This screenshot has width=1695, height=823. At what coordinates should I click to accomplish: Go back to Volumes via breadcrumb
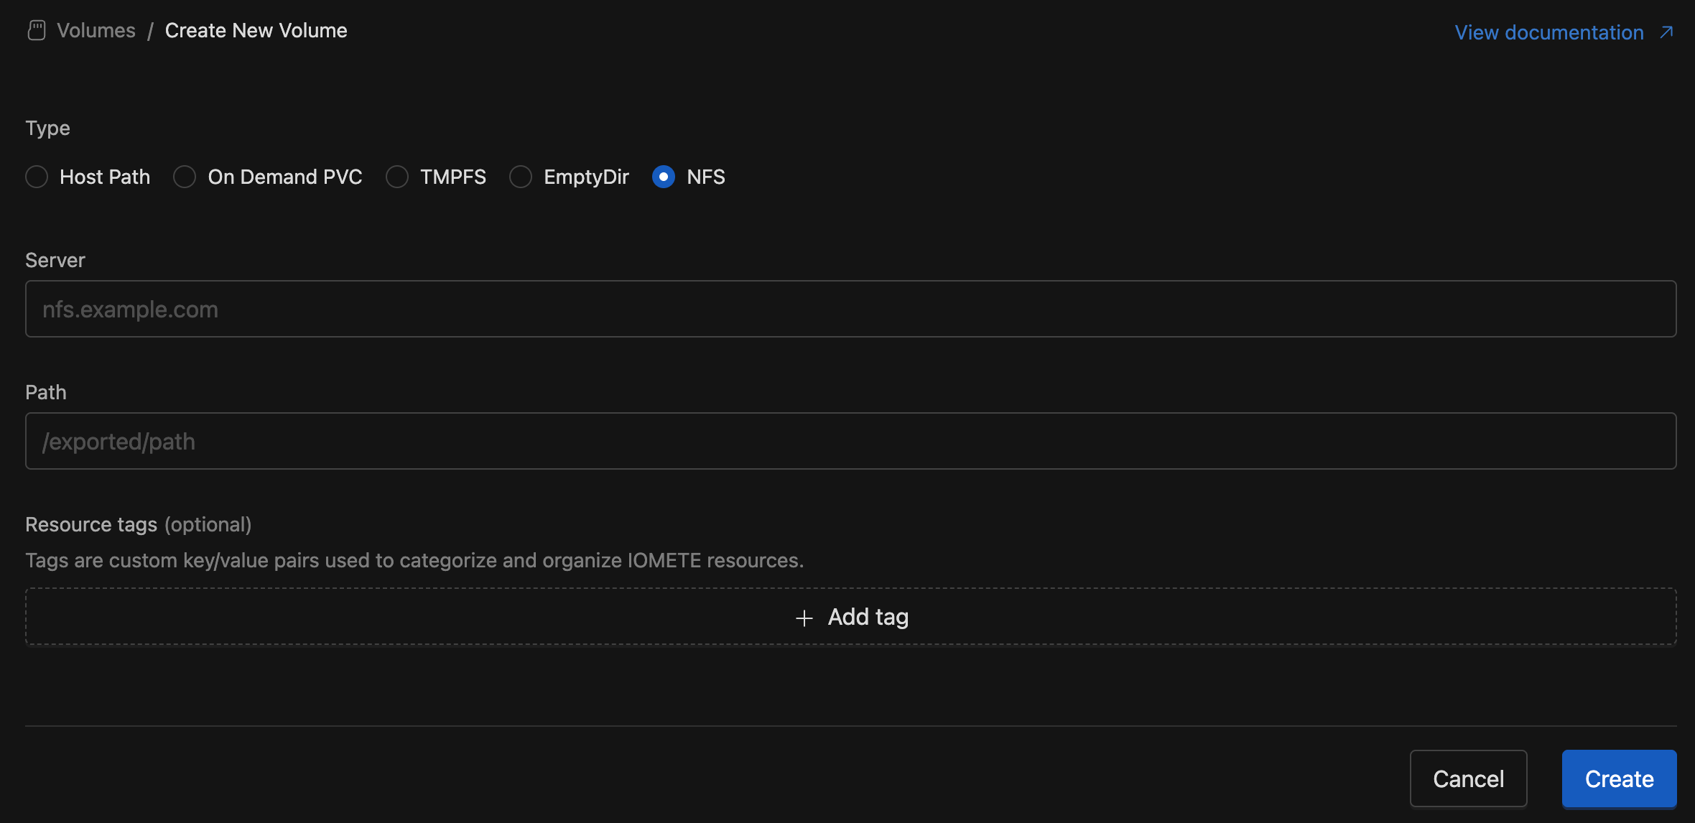click(x=96, y=31)
